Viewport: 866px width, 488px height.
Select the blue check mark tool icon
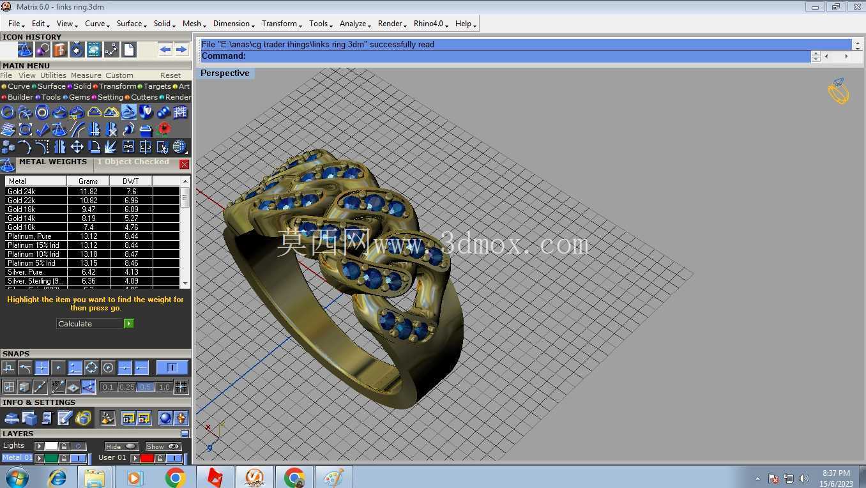(42, 129)
